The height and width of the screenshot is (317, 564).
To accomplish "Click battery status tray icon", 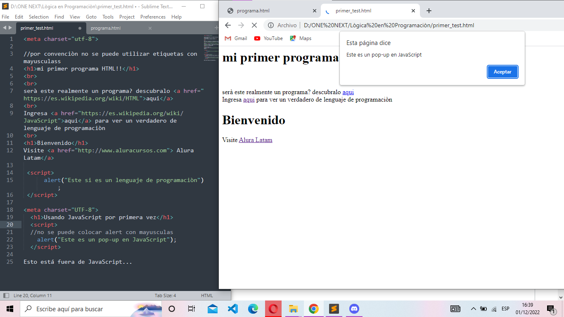I will [x=483, y=309].
